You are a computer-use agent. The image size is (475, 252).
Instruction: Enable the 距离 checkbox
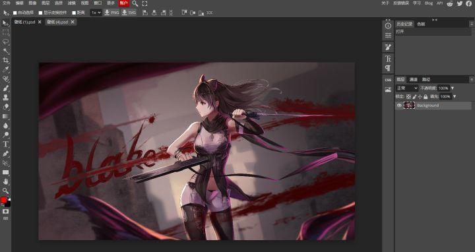click(74, 13)
